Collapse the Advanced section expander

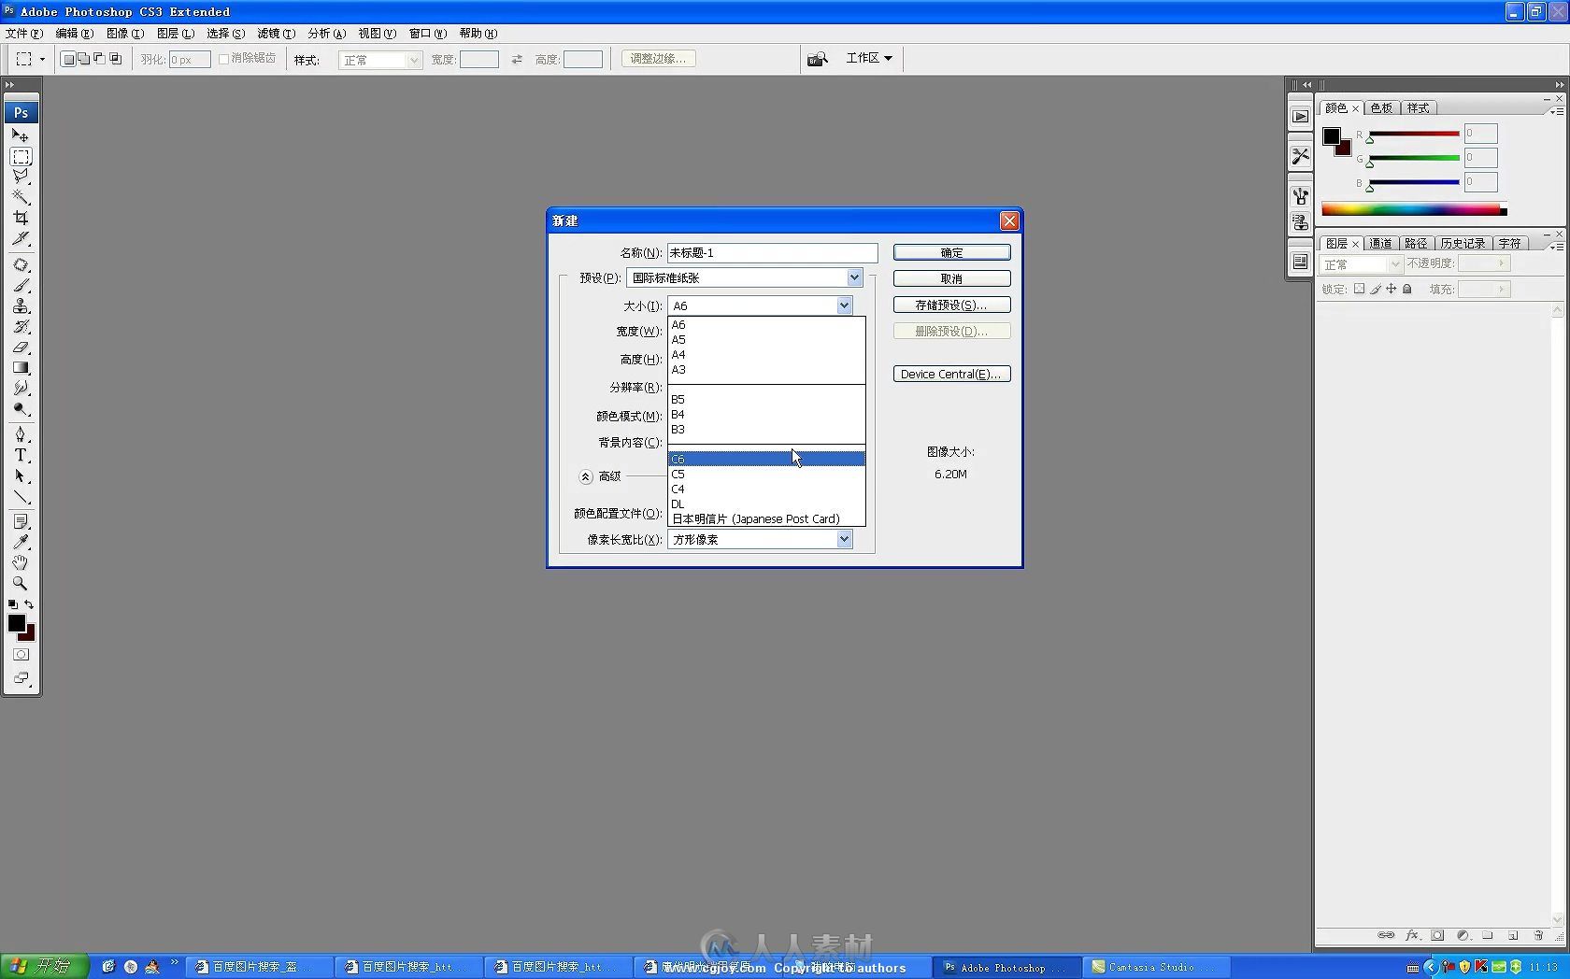tap(585, 476)
